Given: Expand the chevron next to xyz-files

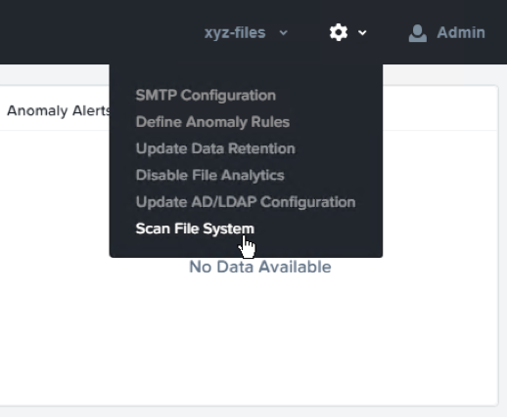Looking at the screenshot, I should (x=284, y=33).
